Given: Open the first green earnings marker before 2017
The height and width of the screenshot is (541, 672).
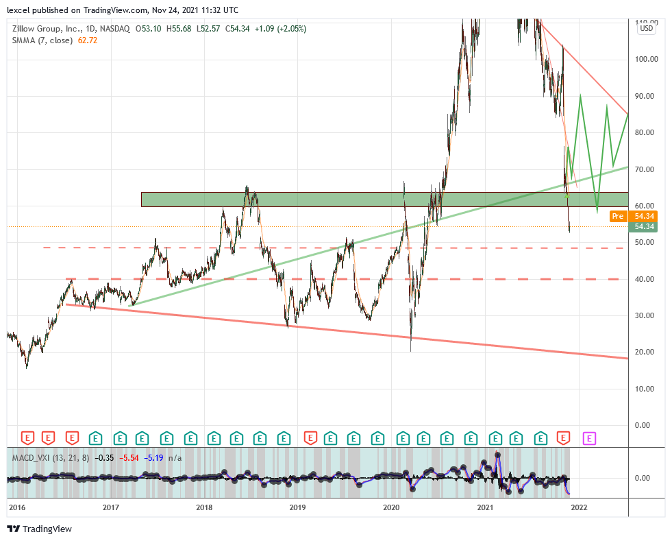Looking at the screenshot, I should pos(95,438).
